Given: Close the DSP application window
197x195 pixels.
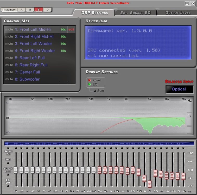Looking at the screenshot, I should (x=193, y=4).
